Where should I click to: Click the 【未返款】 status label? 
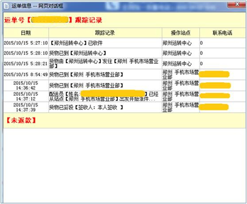coord(21,120)
